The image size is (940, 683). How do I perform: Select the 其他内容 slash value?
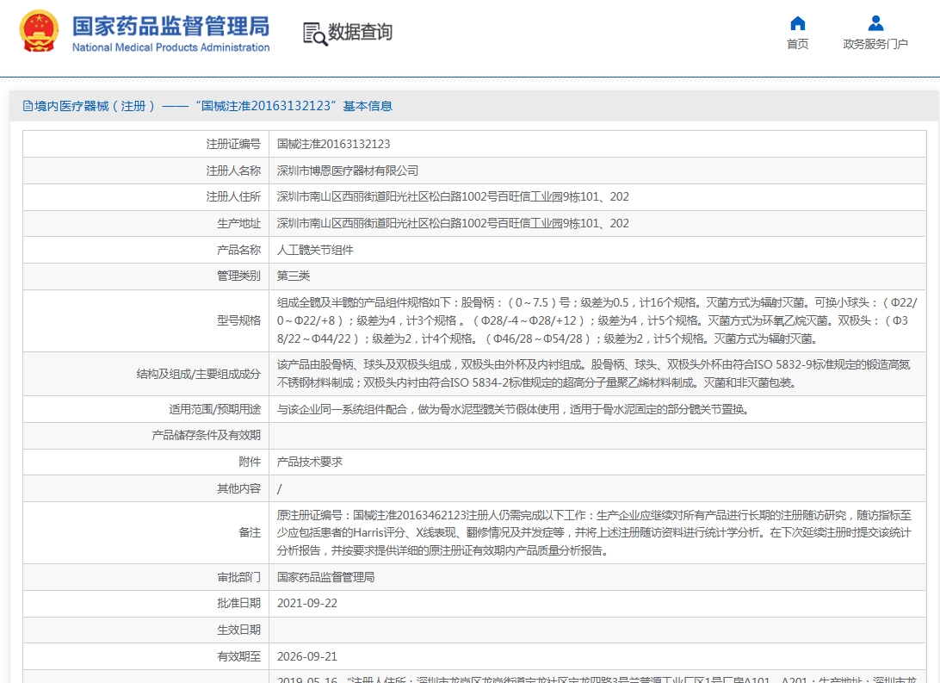tap(280, 488)
